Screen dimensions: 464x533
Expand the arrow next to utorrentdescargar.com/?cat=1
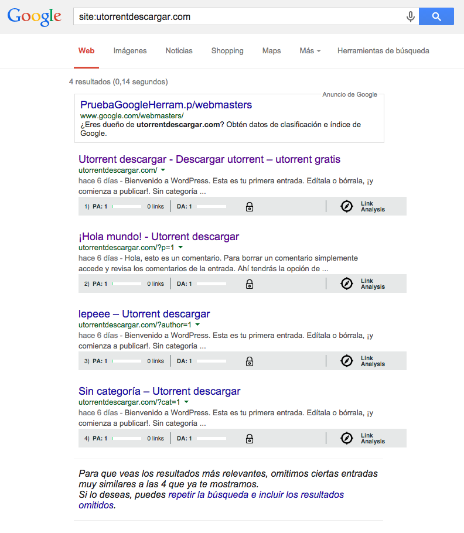pyautogui.click(x=186, y=402)
